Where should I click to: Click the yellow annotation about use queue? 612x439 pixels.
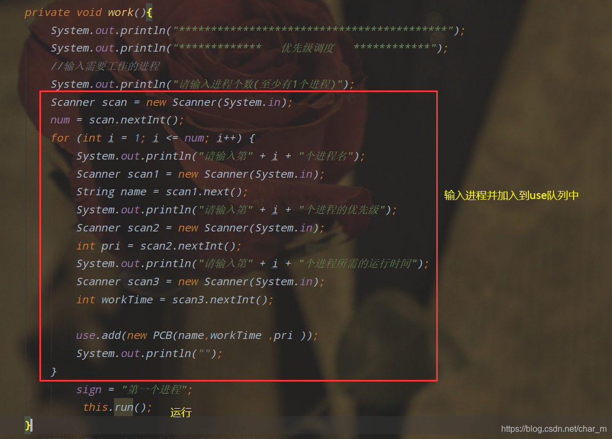511,195
